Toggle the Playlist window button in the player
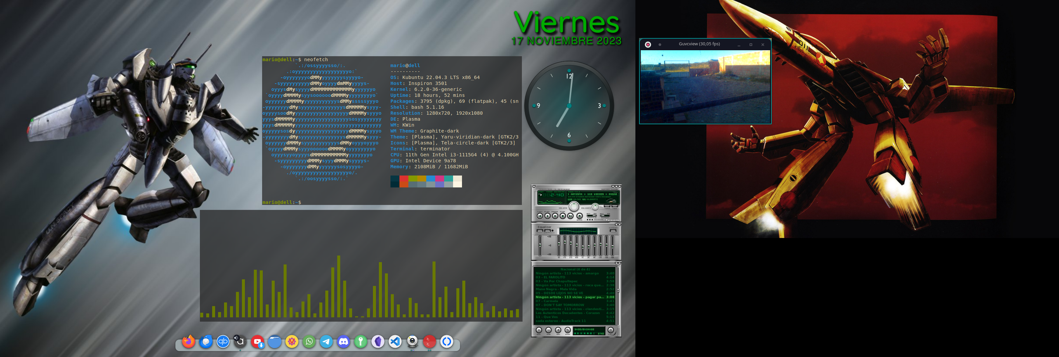Screen dimensions: 1059x357 (615, 206)
